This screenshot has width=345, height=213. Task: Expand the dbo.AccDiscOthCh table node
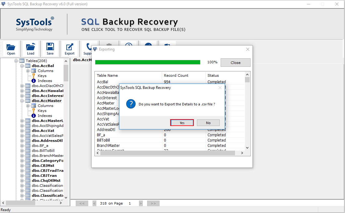pyautogui.click(x=22, y=86)
